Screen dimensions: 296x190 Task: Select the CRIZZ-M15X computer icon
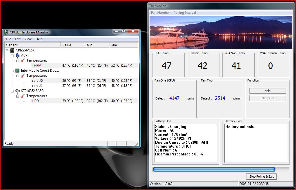[12, 50]
